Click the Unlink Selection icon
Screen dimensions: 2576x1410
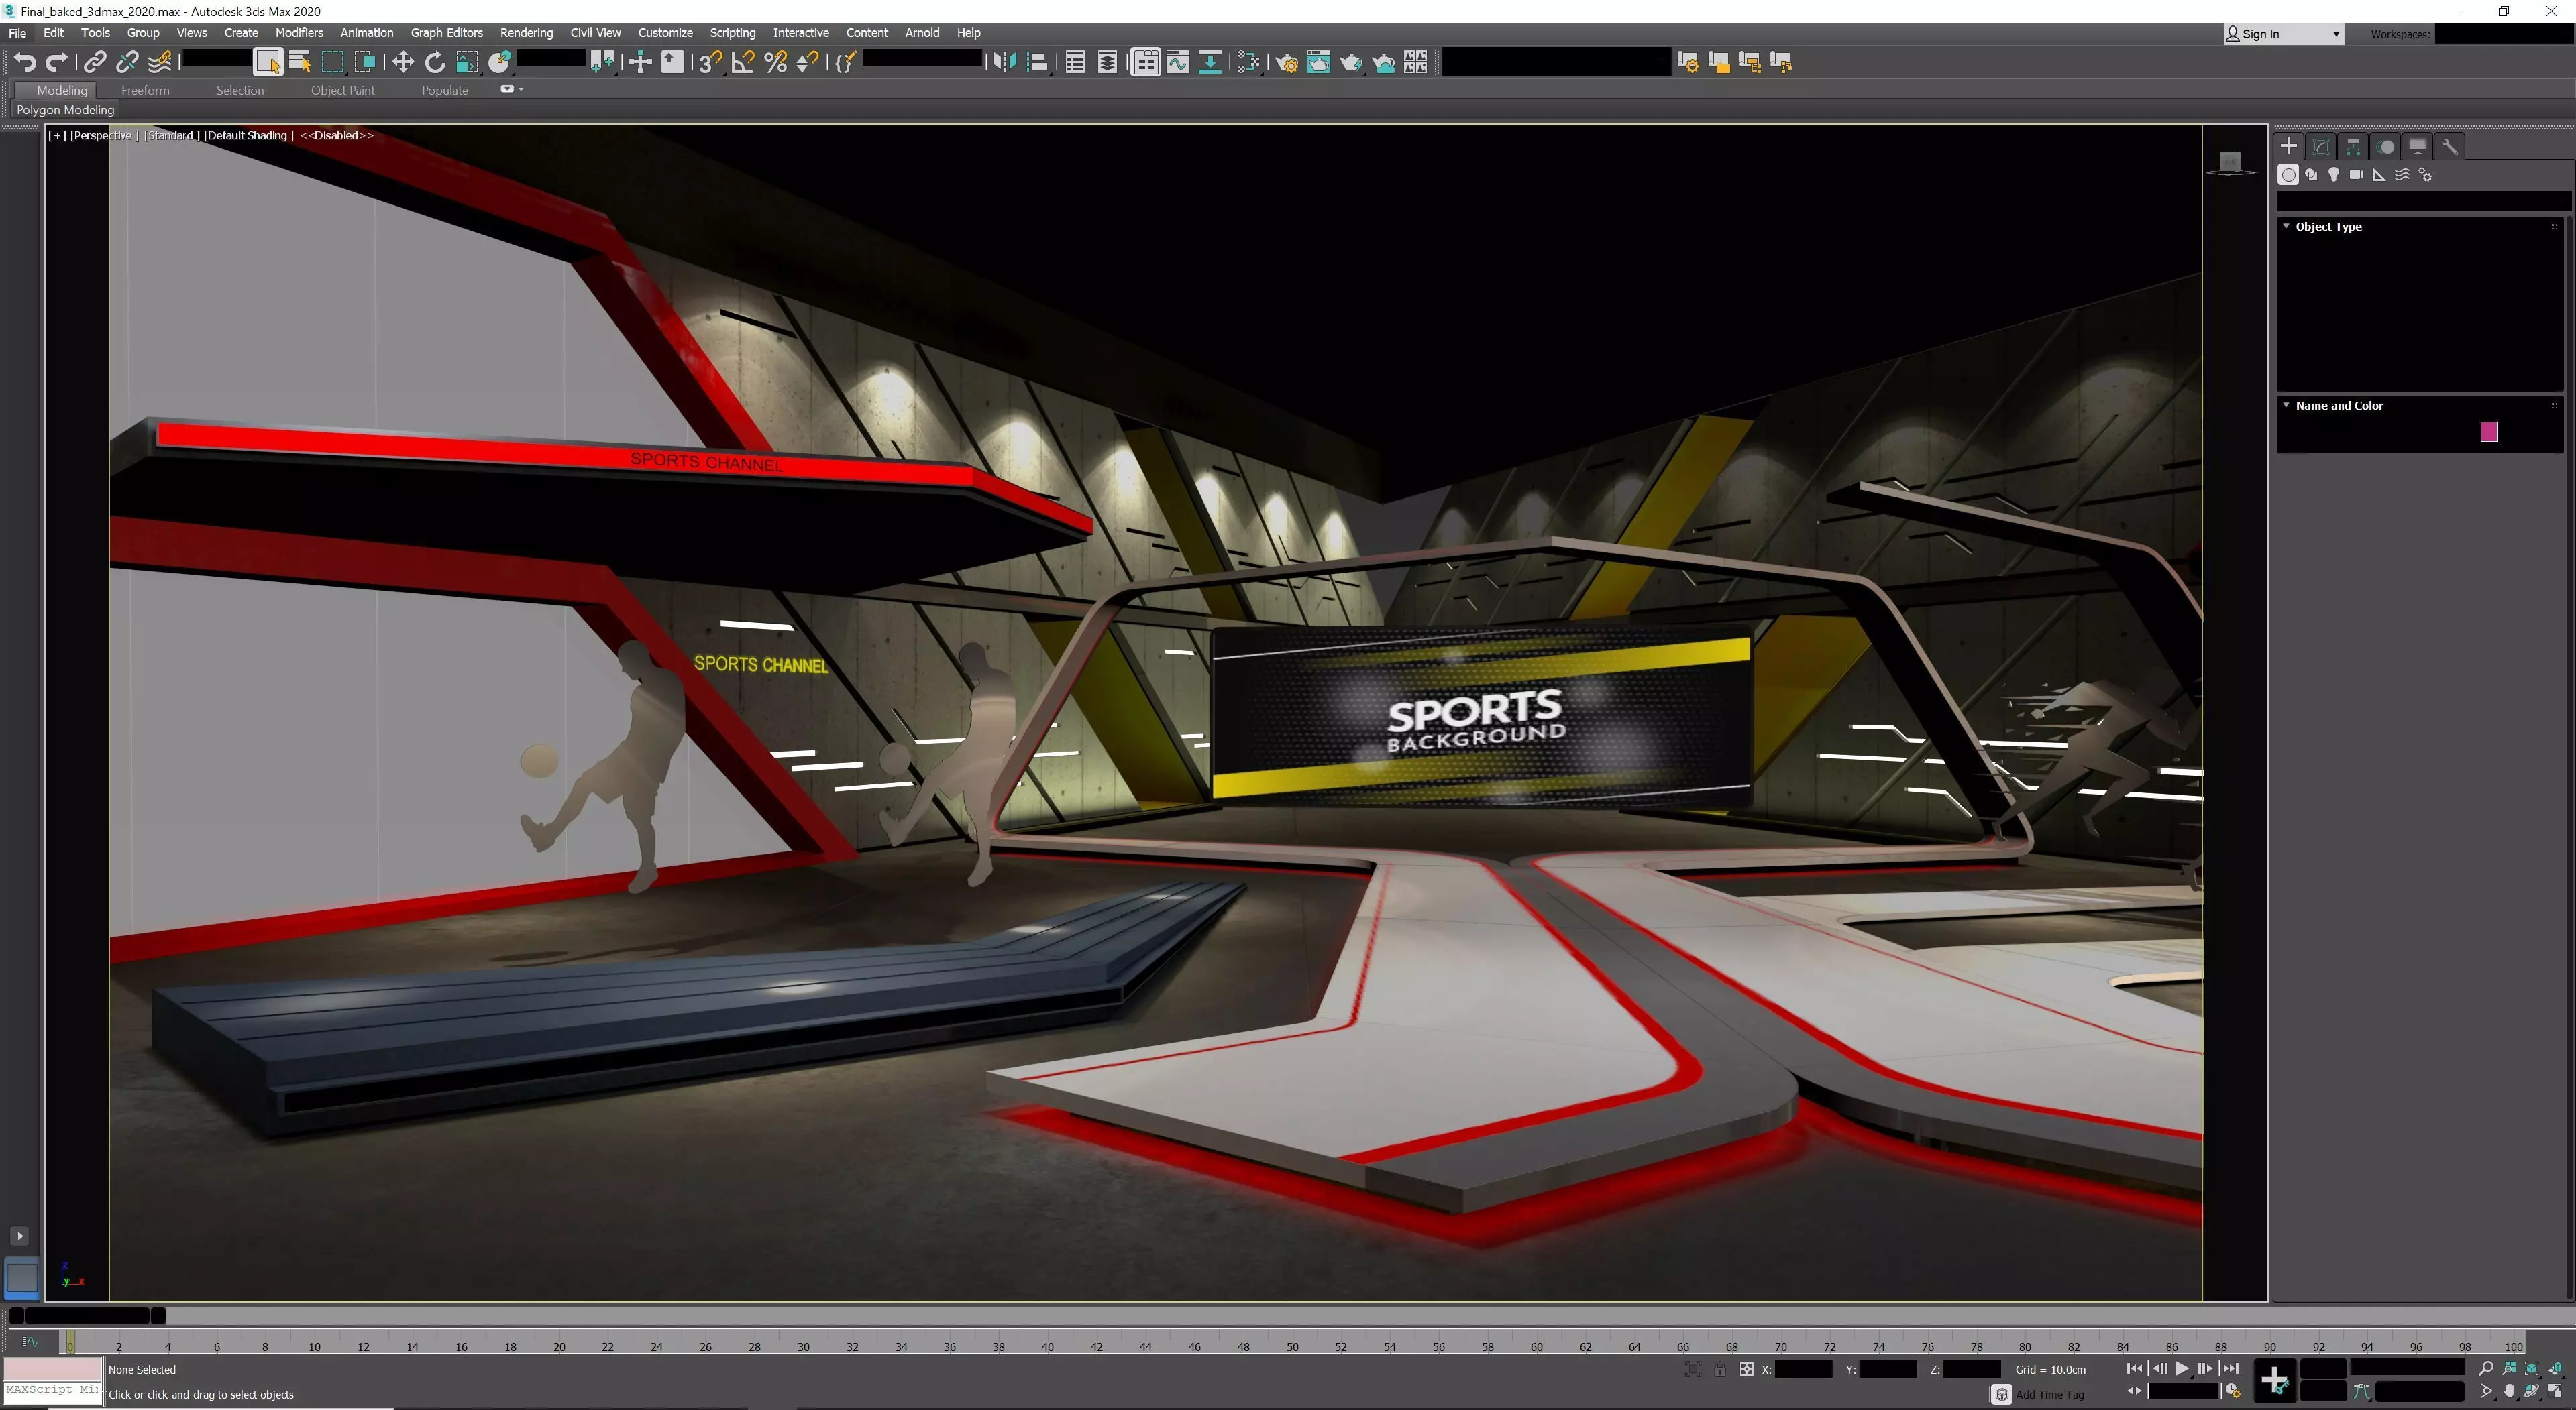pos(127,62)
